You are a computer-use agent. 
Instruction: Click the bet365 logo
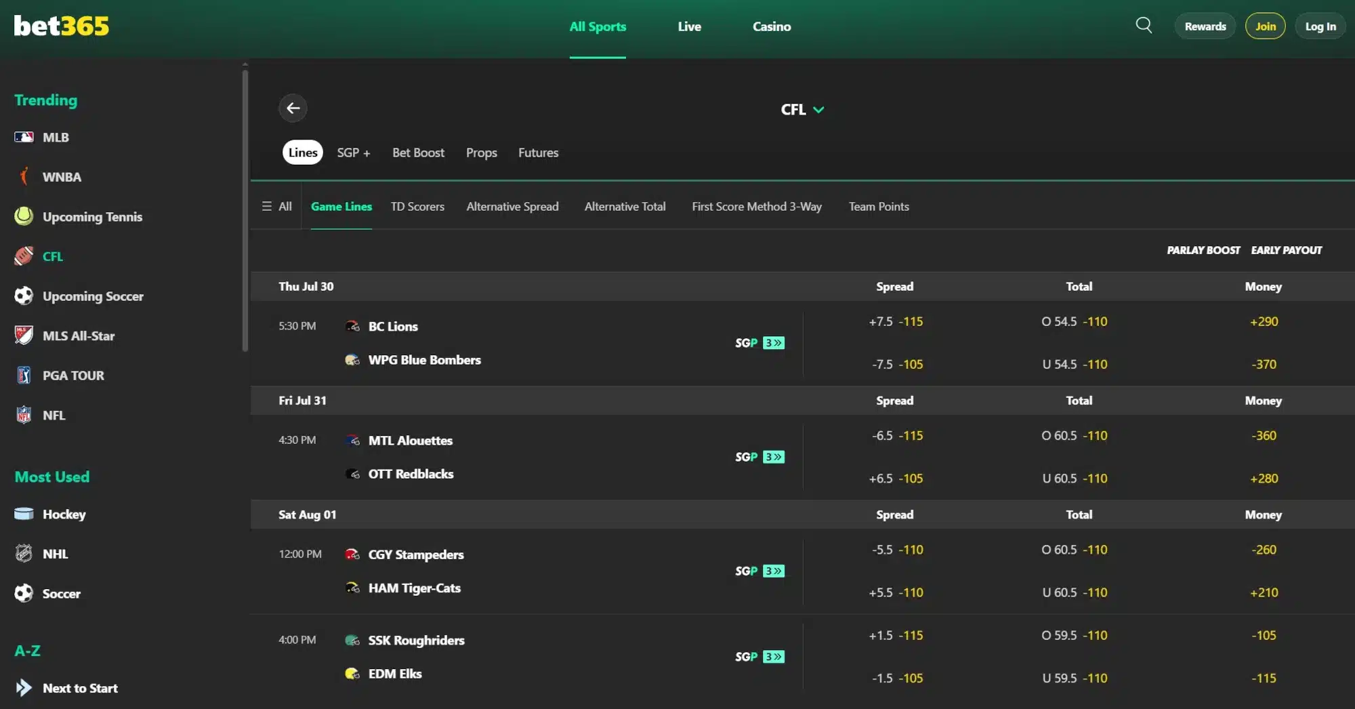62,26
